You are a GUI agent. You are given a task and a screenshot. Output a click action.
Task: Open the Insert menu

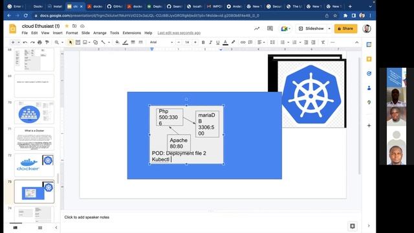click(x=58, y=33)
